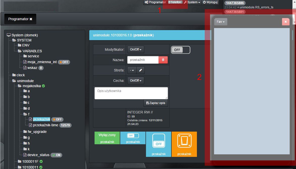Click the pencil edit icon next to Strefa

click(x=140, y=70)
